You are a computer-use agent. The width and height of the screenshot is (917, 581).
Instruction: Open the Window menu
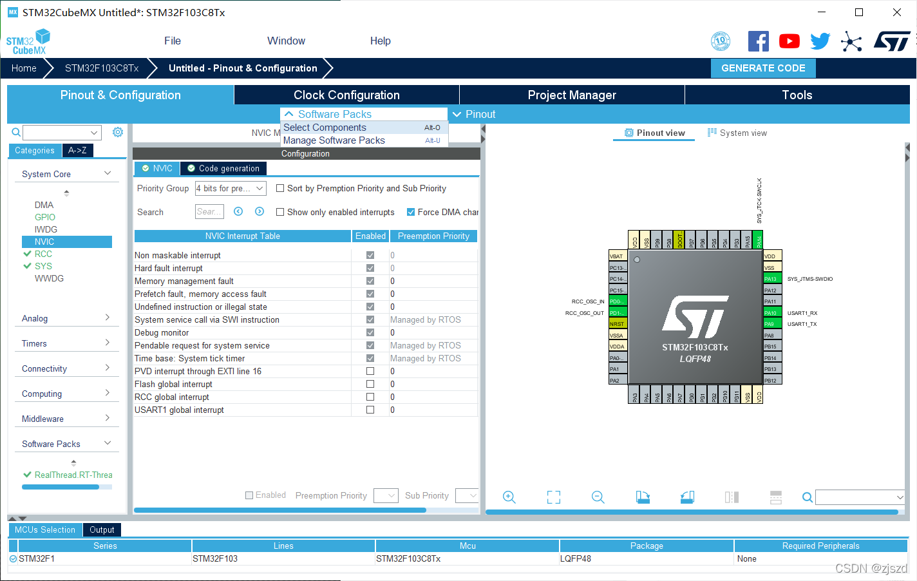286,41
